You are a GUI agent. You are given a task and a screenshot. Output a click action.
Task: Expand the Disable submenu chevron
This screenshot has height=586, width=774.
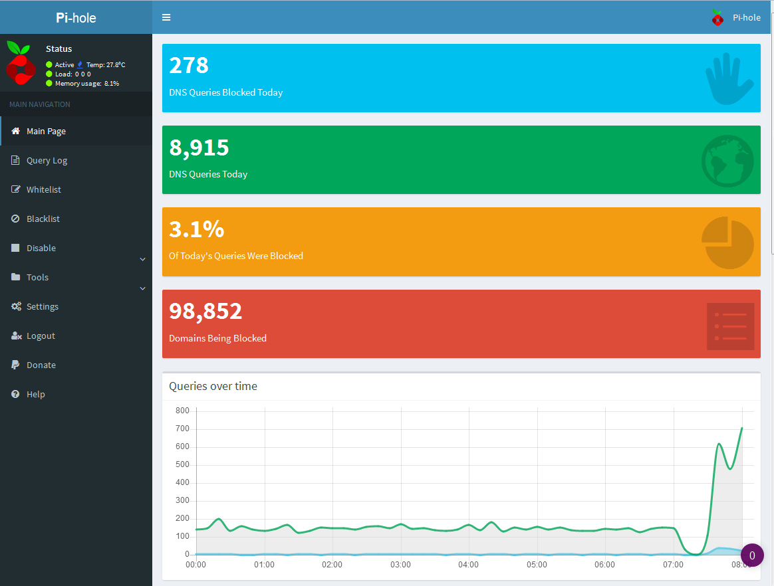[142, 259]
